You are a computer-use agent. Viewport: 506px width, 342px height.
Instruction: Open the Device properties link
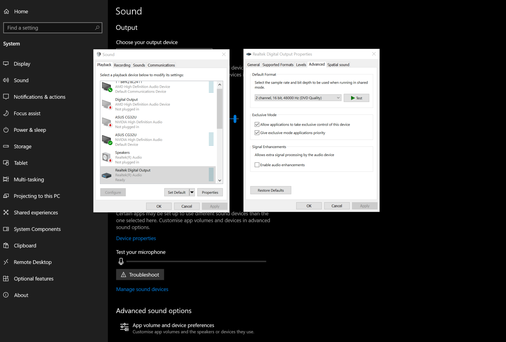coord(136,238)
